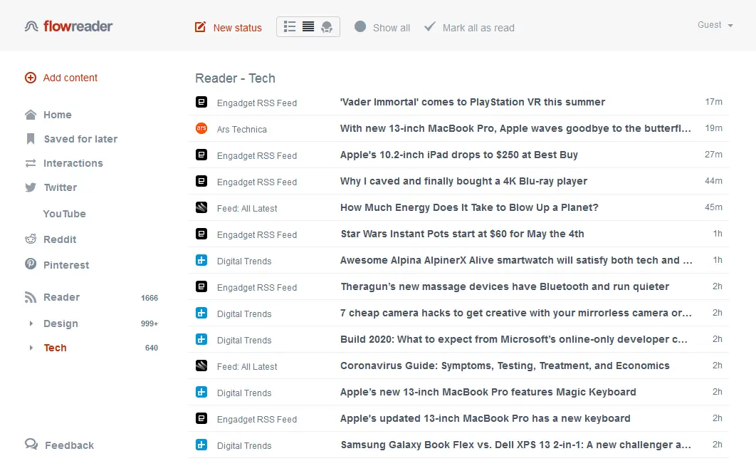
Task: Open the Reddit icon in sidebar
Action: (x=31, y=239)
